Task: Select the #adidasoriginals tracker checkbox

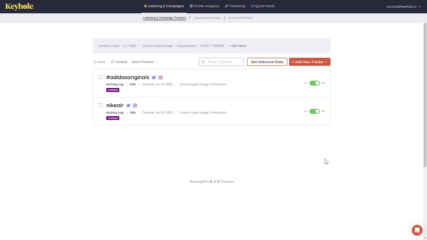Action: coord(100,77)
